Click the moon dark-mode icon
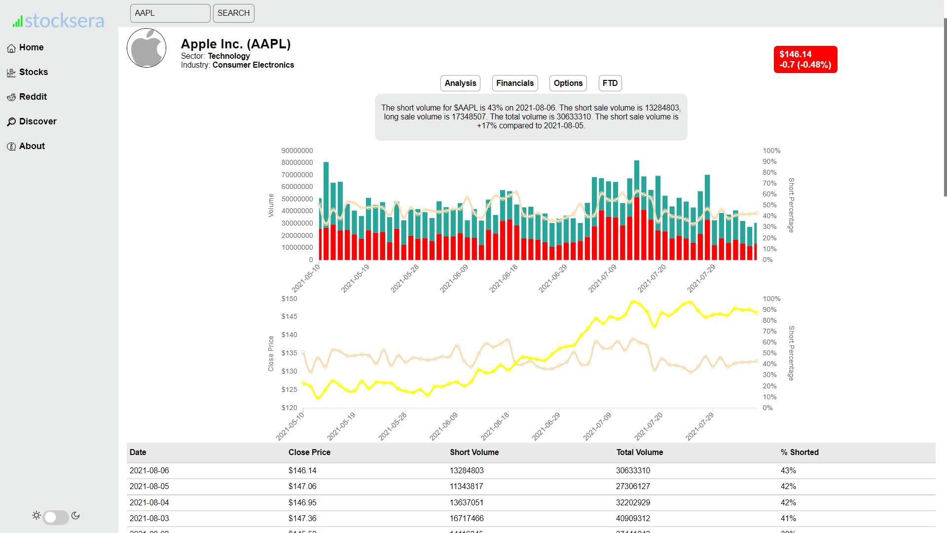The width and height of the screenshot is (947, 533). coord(75,515)
